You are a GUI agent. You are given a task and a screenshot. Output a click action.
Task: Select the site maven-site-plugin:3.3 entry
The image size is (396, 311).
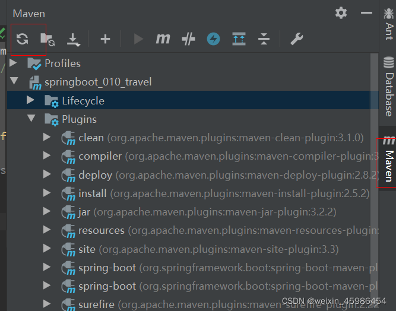[208, 249]
